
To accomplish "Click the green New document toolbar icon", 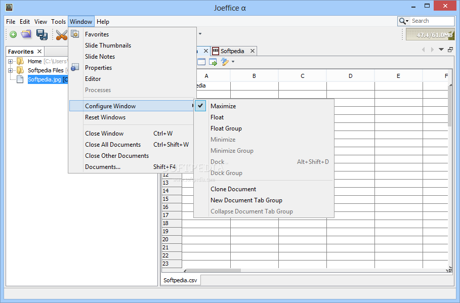I will click(x=13, y=34).
